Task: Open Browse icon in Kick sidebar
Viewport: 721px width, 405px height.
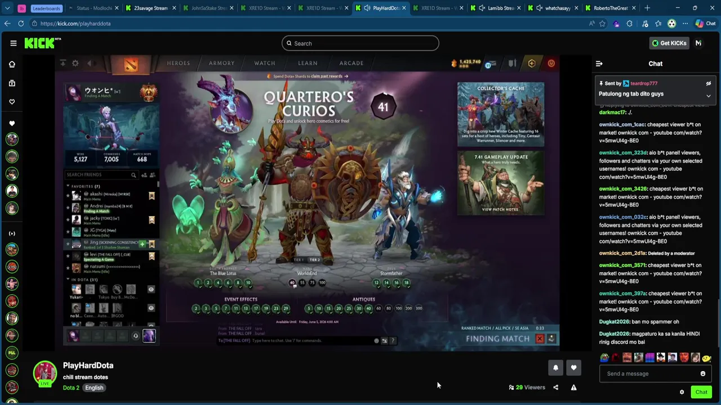Action: [12, 83]
